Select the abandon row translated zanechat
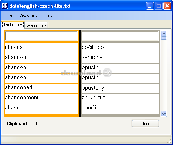Viewport: 173px width, 145px height. (x=41, y=58)
